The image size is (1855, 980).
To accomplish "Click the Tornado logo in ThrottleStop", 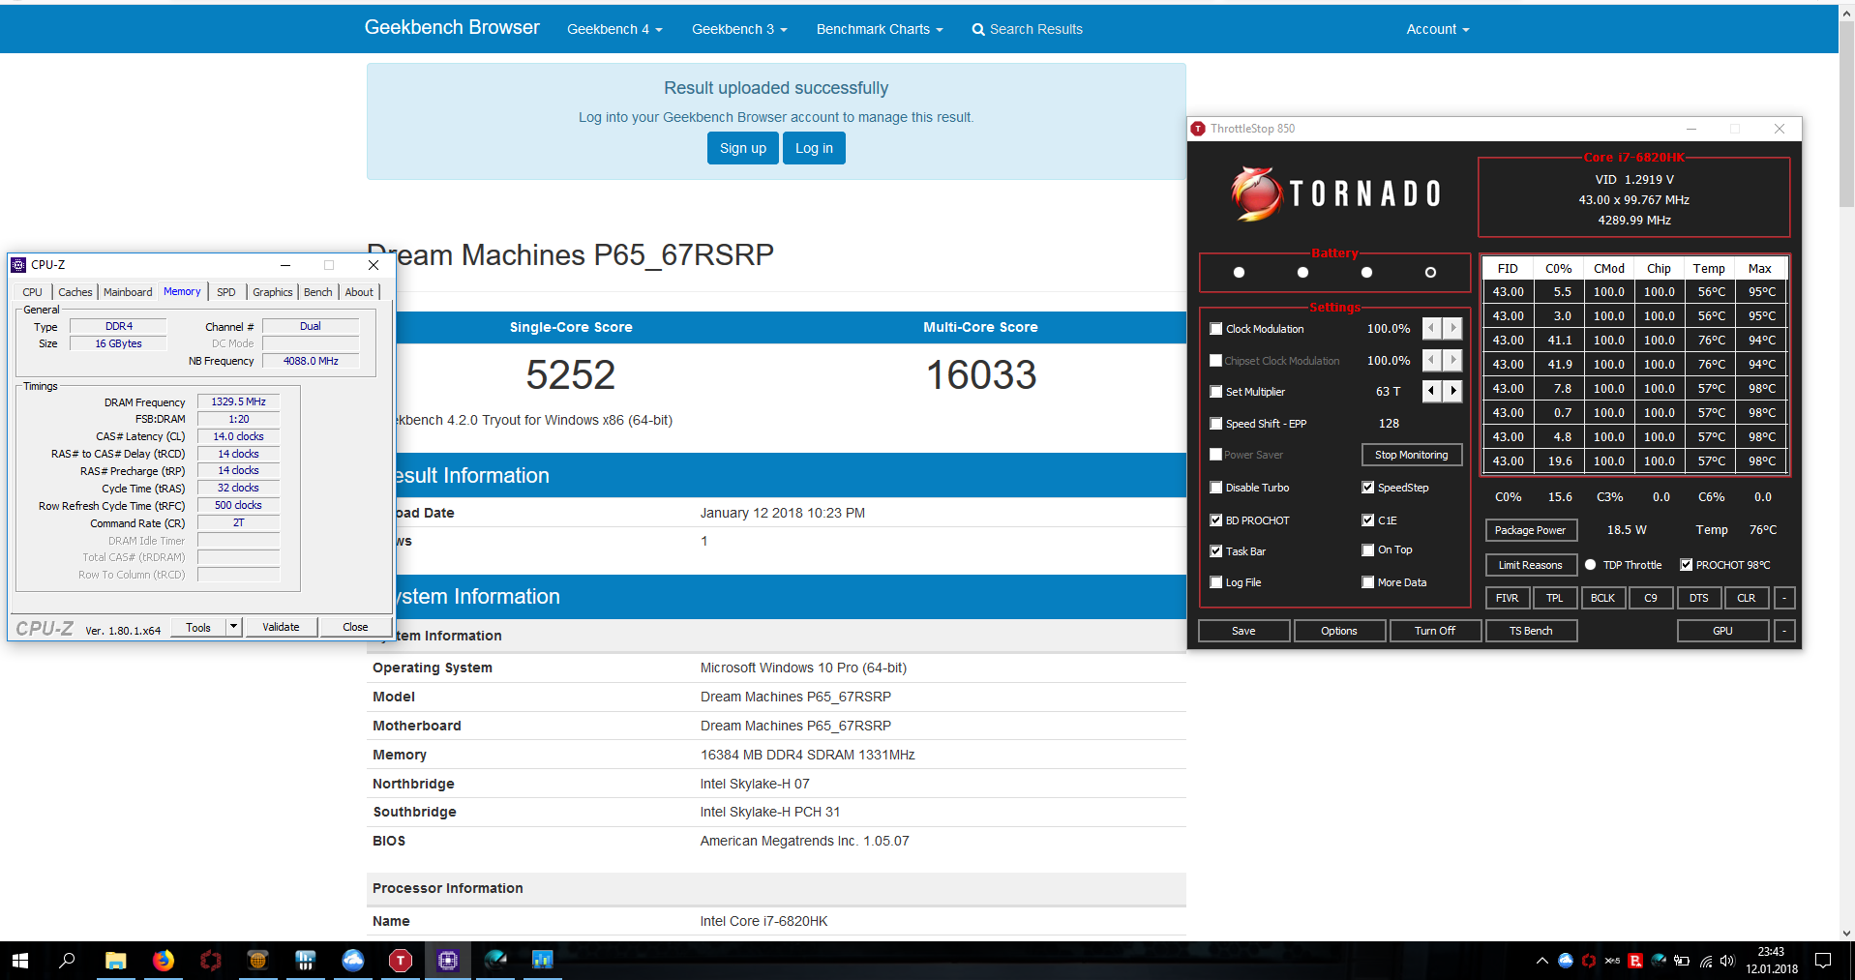I will 1336,193.
